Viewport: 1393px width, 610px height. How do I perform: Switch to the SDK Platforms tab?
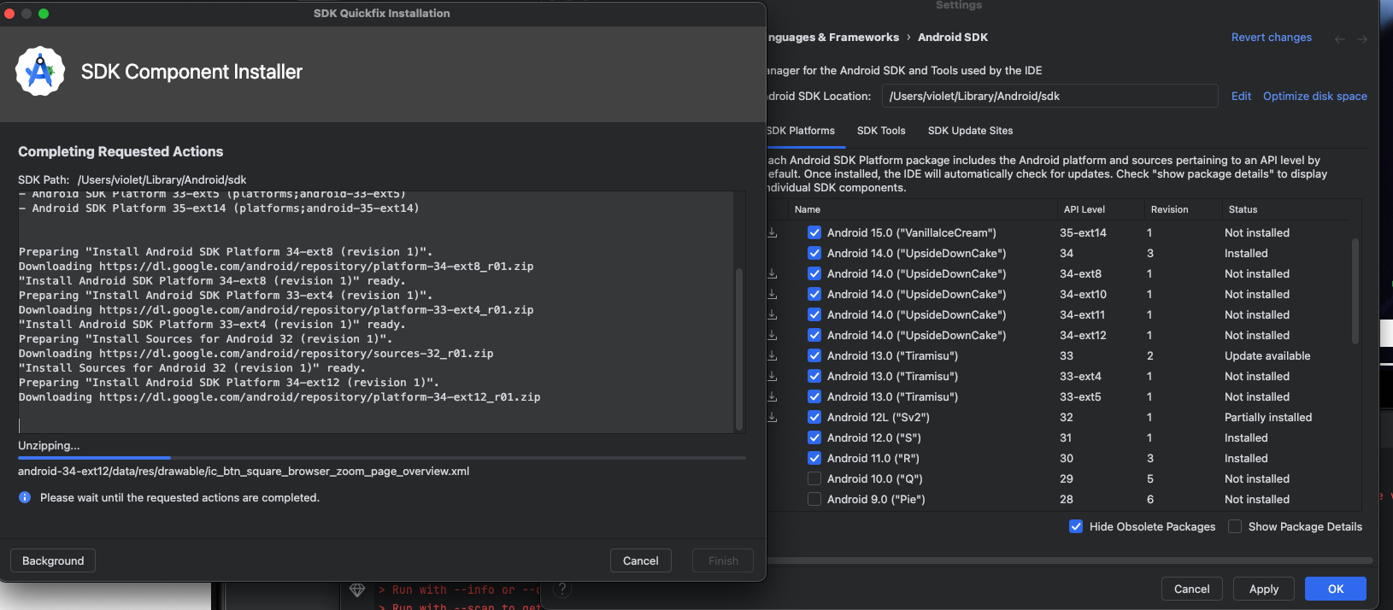tap(801, 131)
